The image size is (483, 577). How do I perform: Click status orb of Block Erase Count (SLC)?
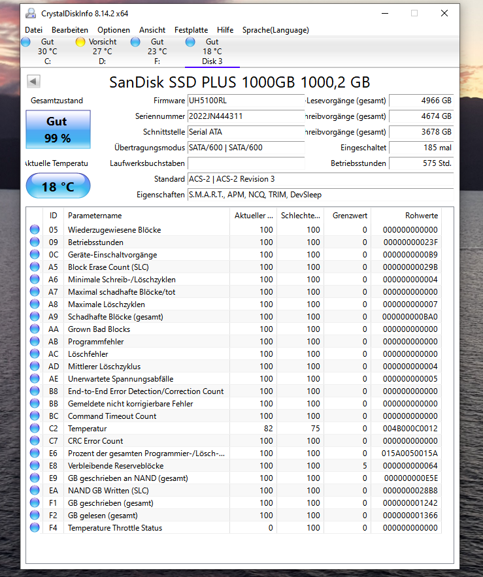(35, 267)
